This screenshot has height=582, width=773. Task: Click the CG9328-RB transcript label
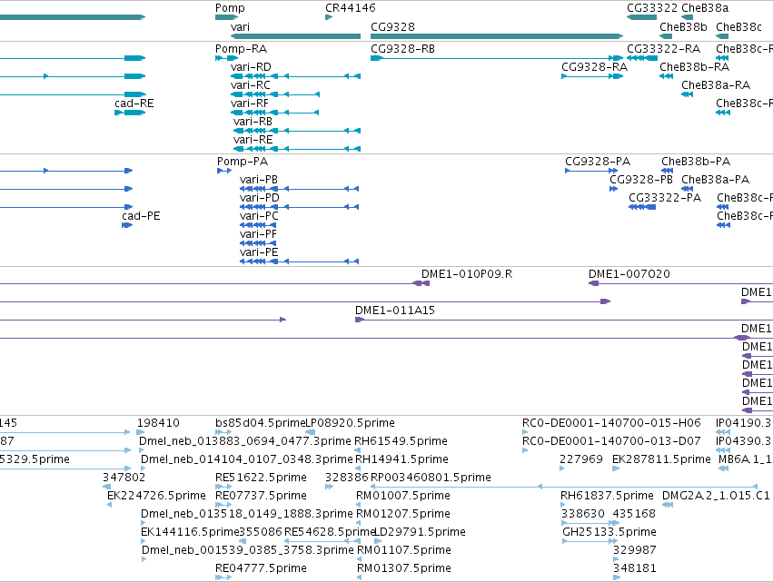[402, 49]
